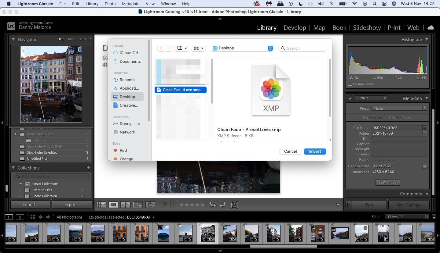Viewport: 440px width, 253px height.
Task: Go forward in file dialog
Action: pyautogui.click(x=168, y=48)
